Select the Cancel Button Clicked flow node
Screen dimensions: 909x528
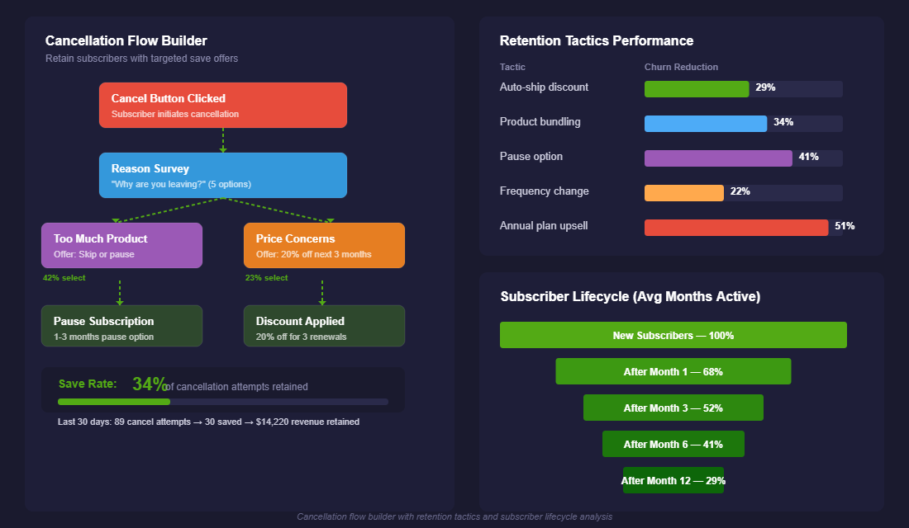[x=222, y=105]
